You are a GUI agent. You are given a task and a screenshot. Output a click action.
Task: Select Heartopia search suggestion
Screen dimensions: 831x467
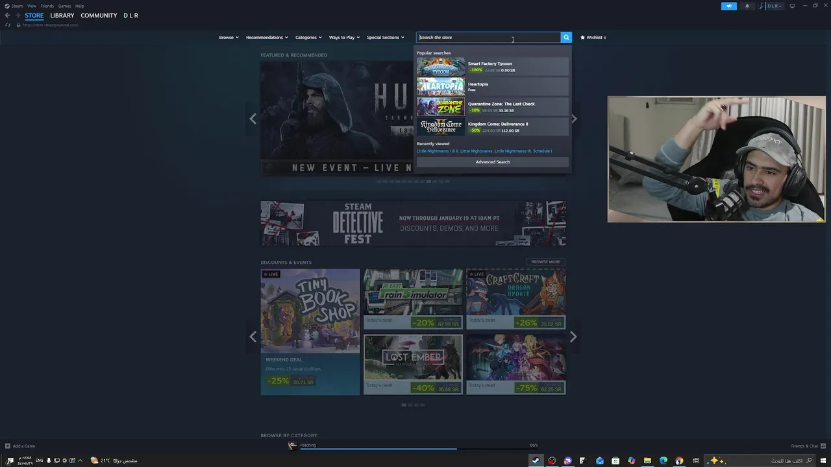[x=493, y=87]
